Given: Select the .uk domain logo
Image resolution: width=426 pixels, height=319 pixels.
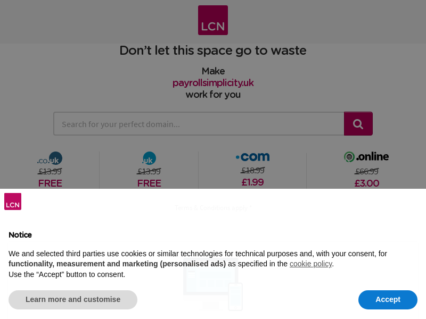Looking at the screenshot, I should point(149,158).
